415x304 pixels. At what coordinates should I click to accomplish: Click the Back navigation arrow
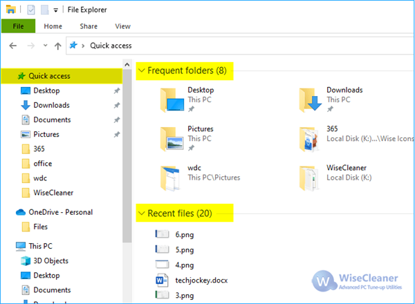[13, 46]
